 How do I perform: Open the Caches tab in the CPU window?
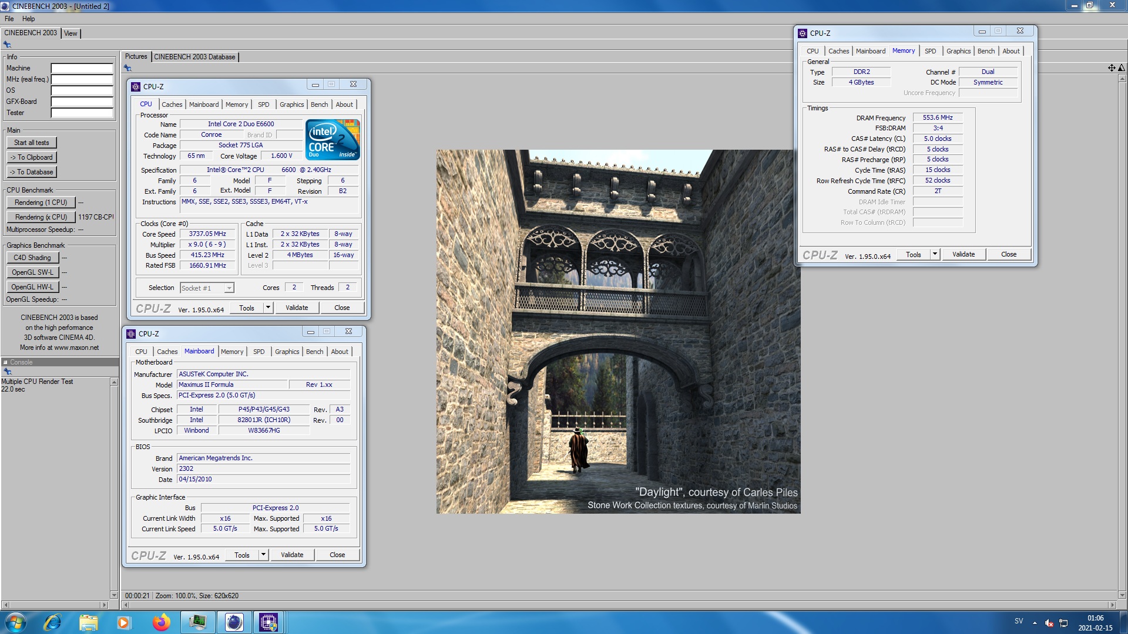point(172,104)
